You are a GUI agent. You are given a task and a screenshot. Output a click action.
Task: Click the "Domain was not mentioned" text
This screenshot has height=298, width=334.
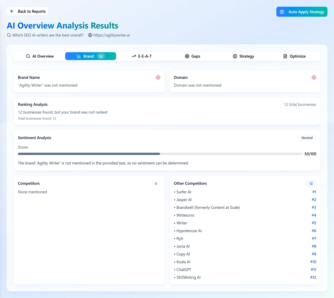coord(198,85)
